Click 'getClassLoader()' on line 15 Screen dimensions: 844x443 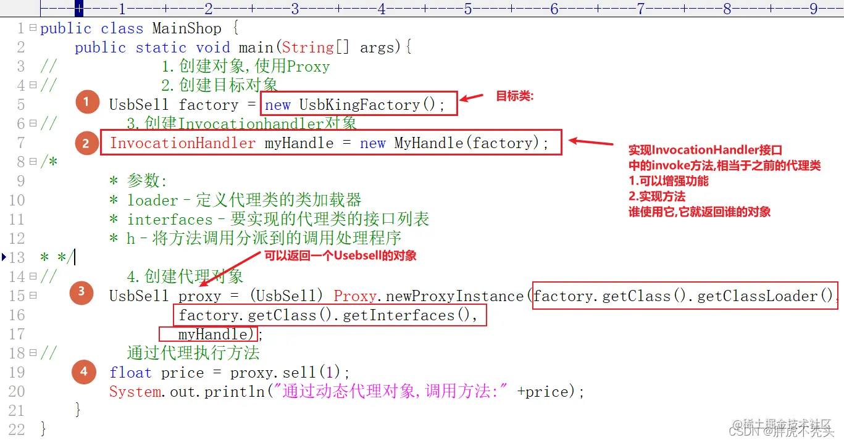(766, 296)
